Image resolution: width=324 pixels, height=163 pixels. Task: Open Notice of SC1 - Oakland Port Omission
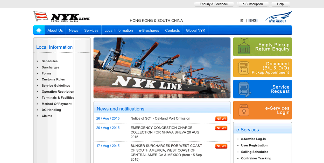pyautogui.click(x=160, y=118)
